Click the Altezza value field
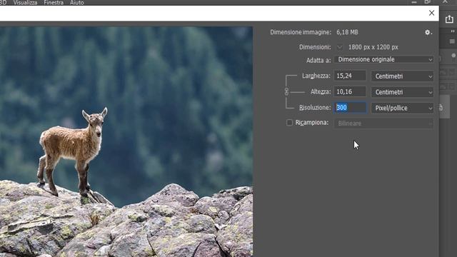This screenshot has height=257, width=457. point(350,92)
